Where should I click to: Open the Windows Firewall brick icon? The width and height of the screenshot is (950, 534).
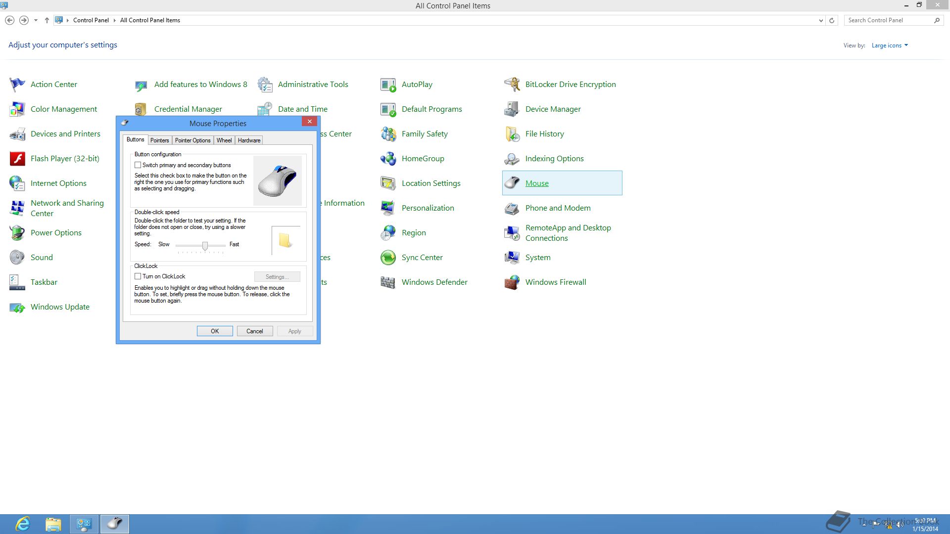click(512, 282)
